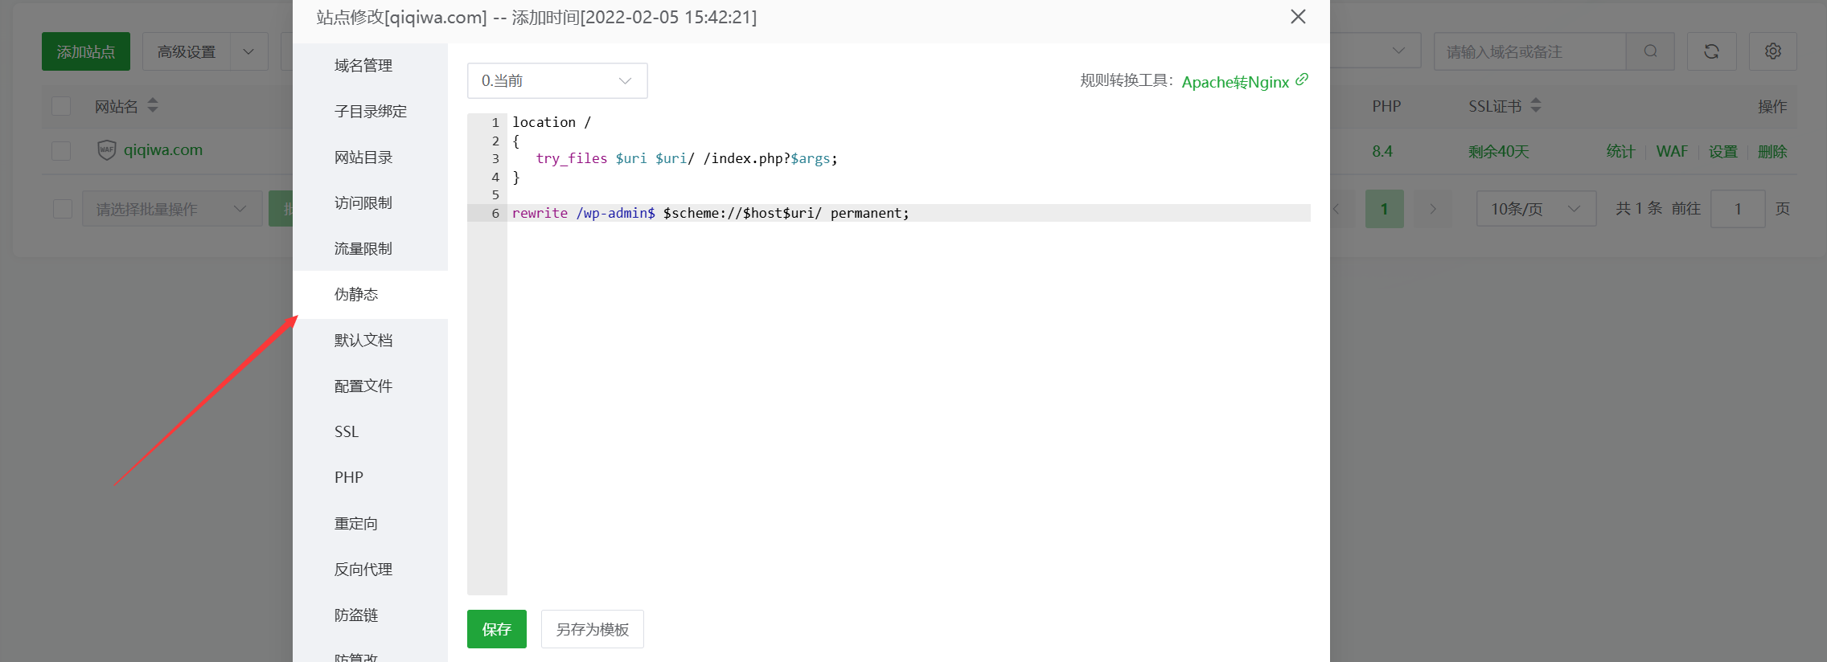Click the domain search input field

1529,51
